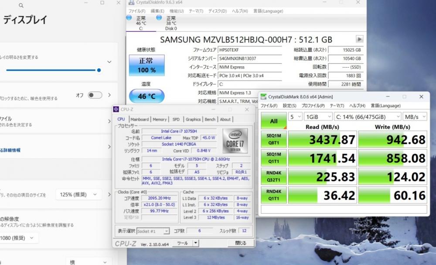Run the SEQ1M Q8T1 benchmark
Viewport: 436px width, 265px height.
(274, 139)
